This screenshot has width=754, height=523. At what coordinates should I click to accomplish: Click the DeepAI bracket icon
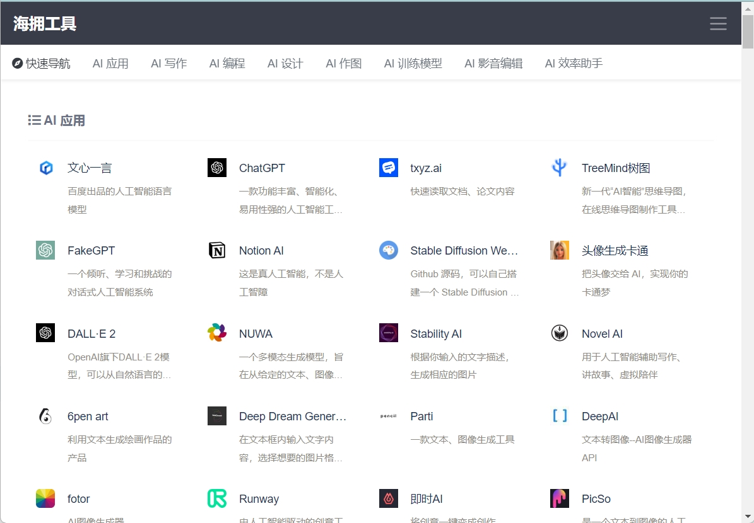(560, 416)
